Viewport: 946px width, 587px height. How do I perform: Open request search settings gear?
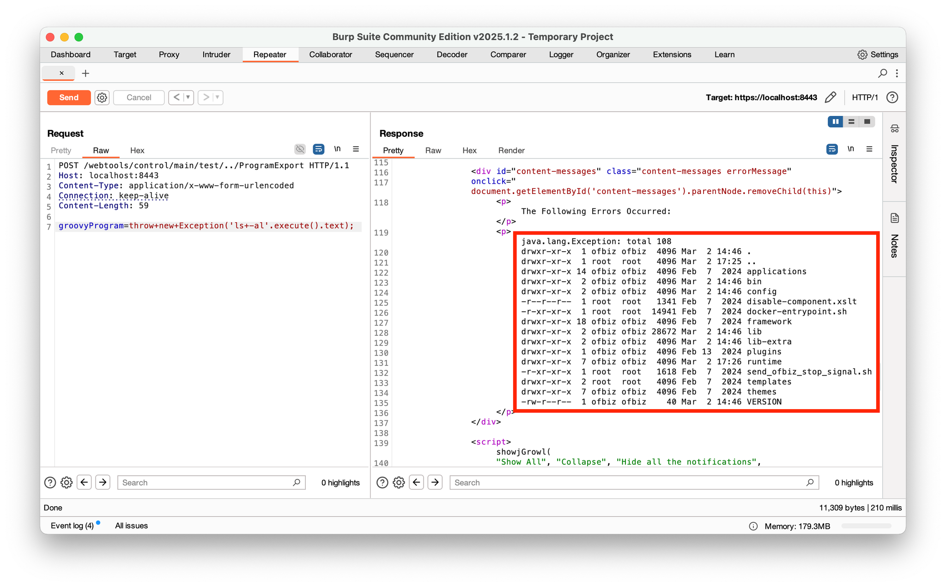[67, 483]
